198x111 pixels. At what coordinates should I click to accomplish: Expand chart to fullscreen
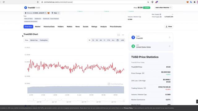[x=118, y=35]
